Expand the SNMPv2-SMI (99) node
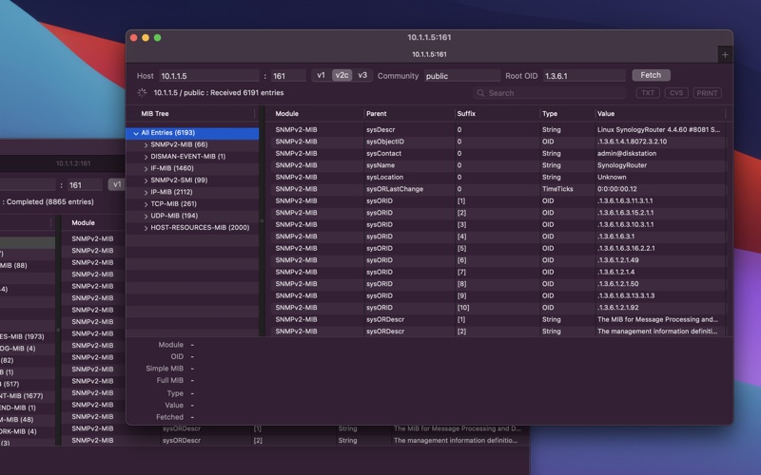Image resolution: width=761 pixels, height=475 pixels. click(x=146, y=180)
